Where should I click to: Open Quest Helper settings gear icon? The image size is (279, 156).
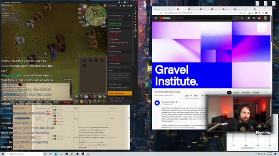pyautogui.click(x=121, y=6)
